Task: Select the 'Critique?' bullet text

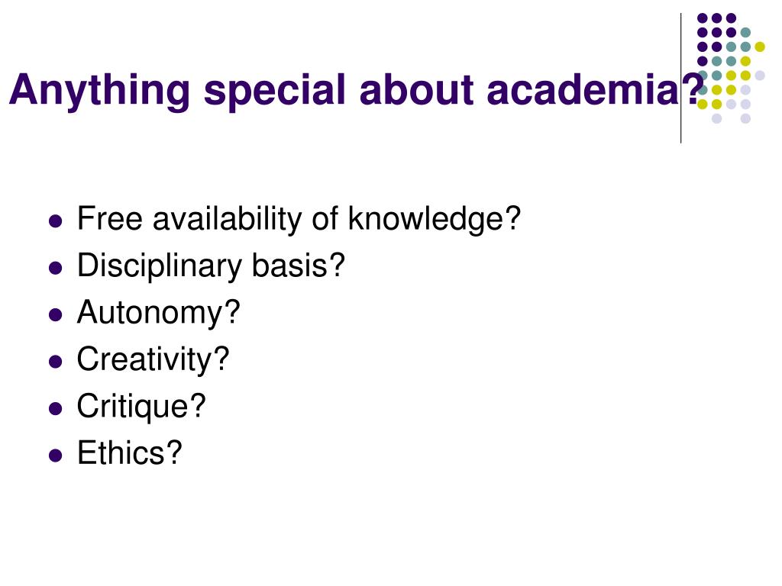Action: click(141, 406)
